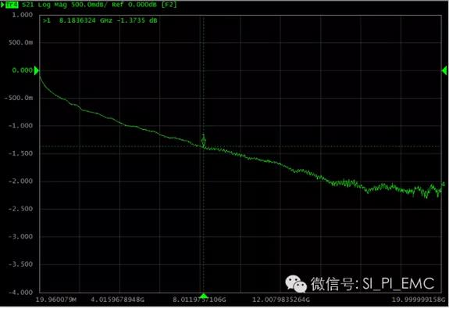Click the -4.000 bottom scale value
Image resolution: width=449 pixels, height=309 pixels.
tap(20, 293)
